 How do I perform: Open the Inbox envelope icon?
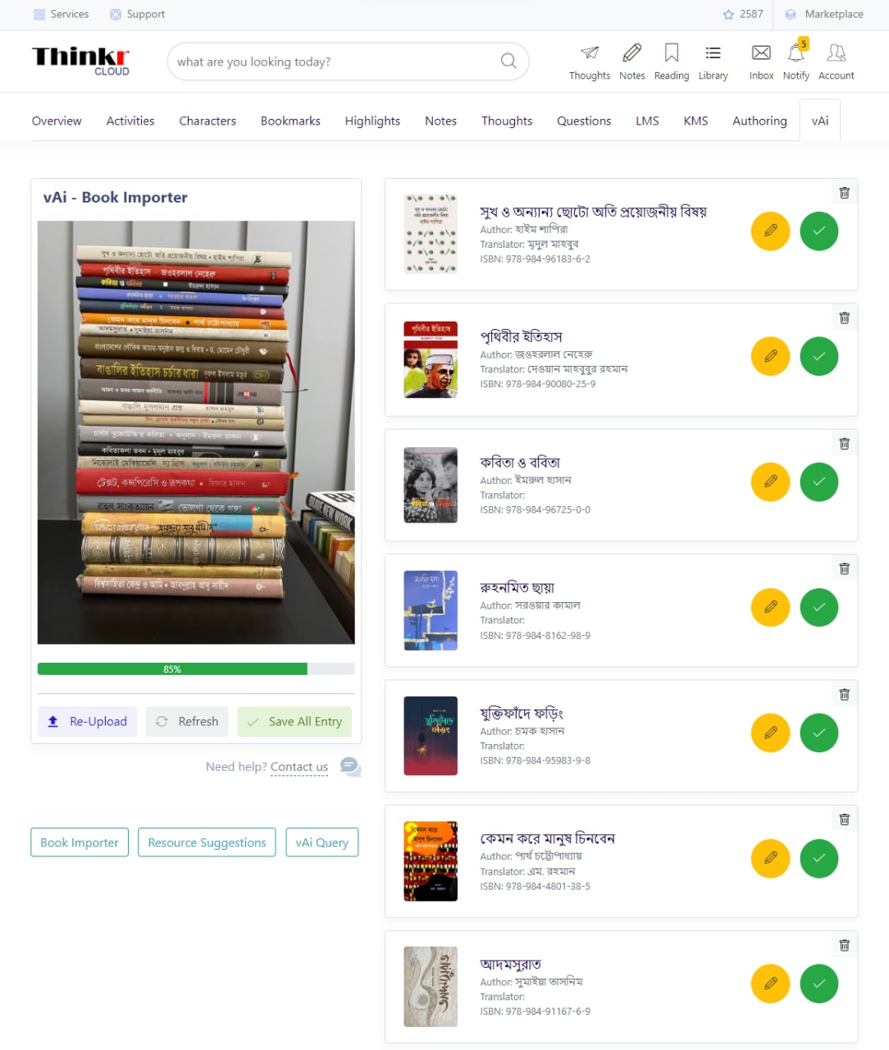point(761,53)
